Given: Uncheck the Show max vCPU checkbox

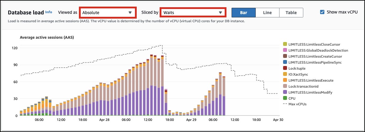Looking at the screenshot, I should [x=322, y=12].
